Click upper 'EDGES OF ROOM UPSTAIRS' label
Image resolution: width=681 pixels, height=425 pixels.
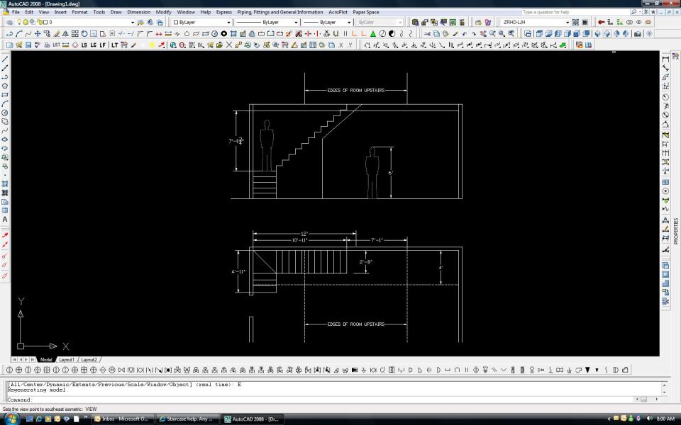(355, 90)
